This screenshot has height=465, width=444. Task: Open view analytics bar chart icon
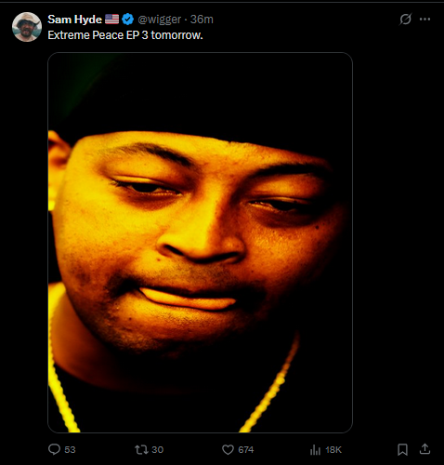click(x=315, y=450)
